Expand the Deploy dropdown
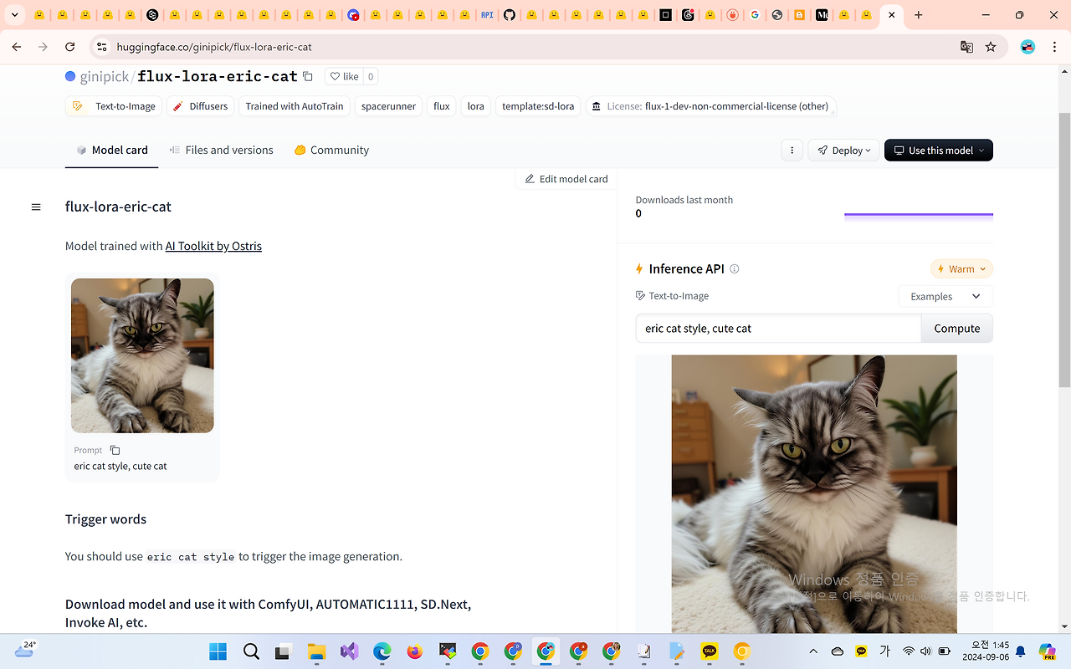Viewport: 1071px width, 669px height. pos(843,151)
